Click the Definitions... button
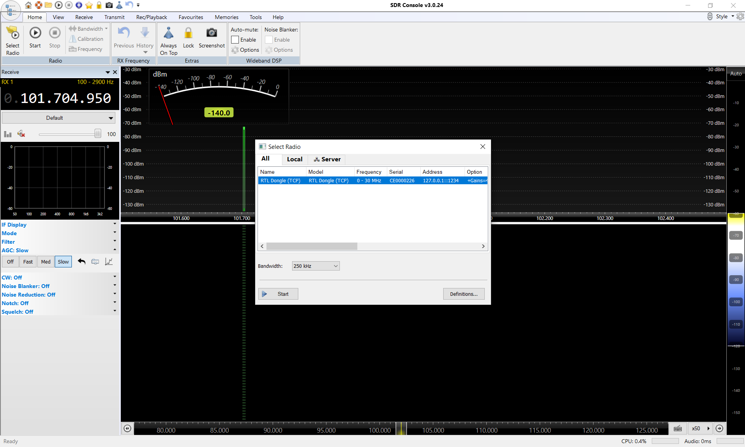This screenshot has height=447, width=745. [x=463, y=294]
